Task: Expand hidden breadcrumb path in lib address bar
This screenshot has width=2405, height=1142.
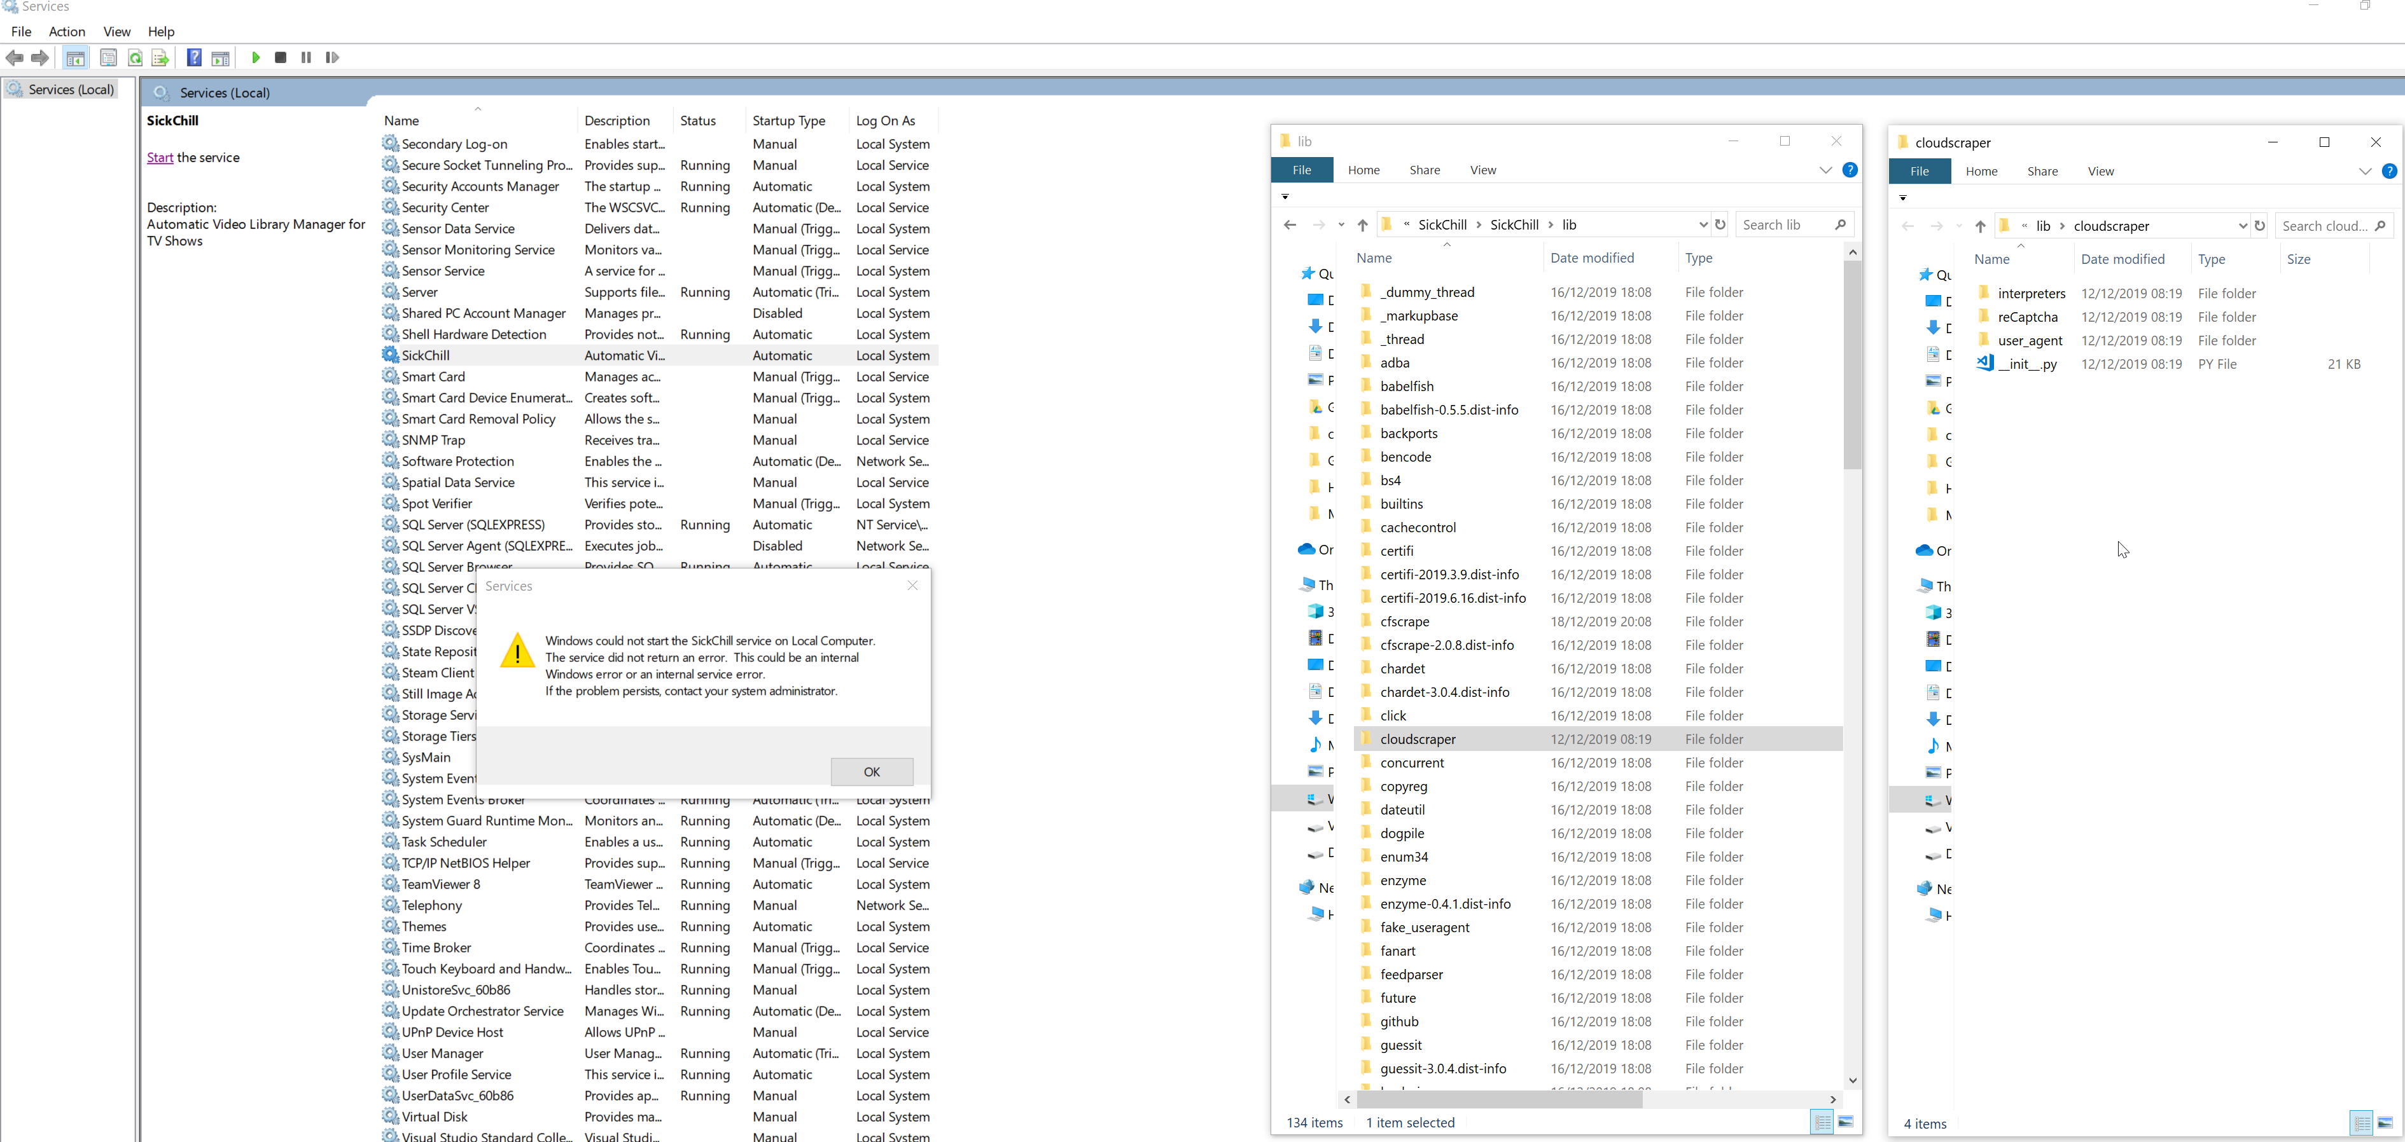Action: point(1406,225)
